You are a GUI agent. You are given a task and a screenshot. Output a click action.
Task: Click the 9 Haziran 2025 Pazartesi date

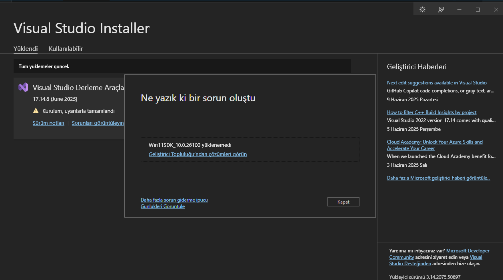click(413, 100)
